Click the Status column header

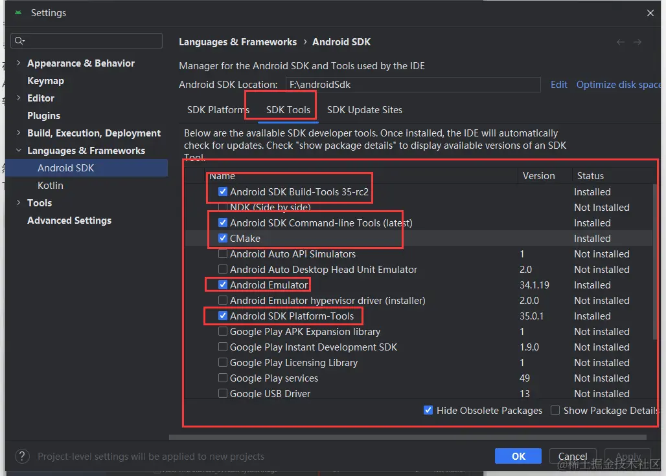590,175
